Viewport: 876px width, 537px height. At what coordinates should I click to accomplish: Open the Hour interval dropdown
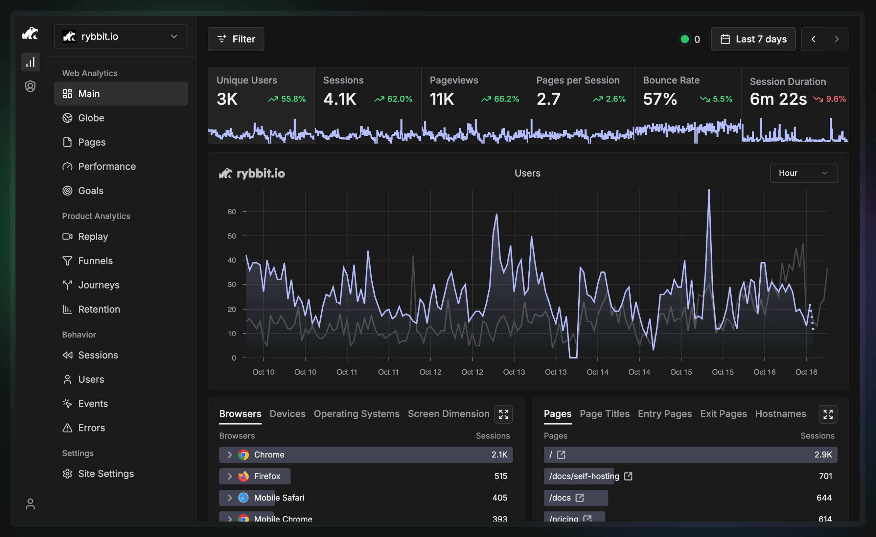pos(803,173)
